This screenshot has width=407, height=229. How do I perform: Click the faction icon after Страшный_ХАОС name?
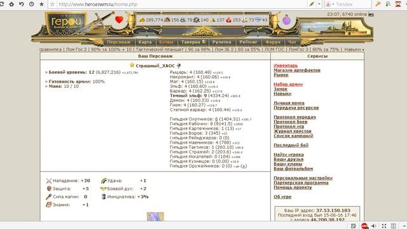(179, 66)
